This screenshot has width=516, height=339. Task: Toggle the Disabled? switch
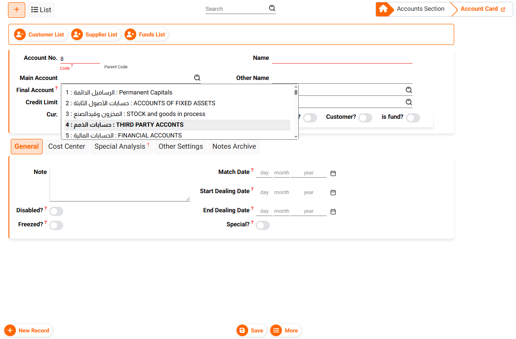tap(56, 211)
